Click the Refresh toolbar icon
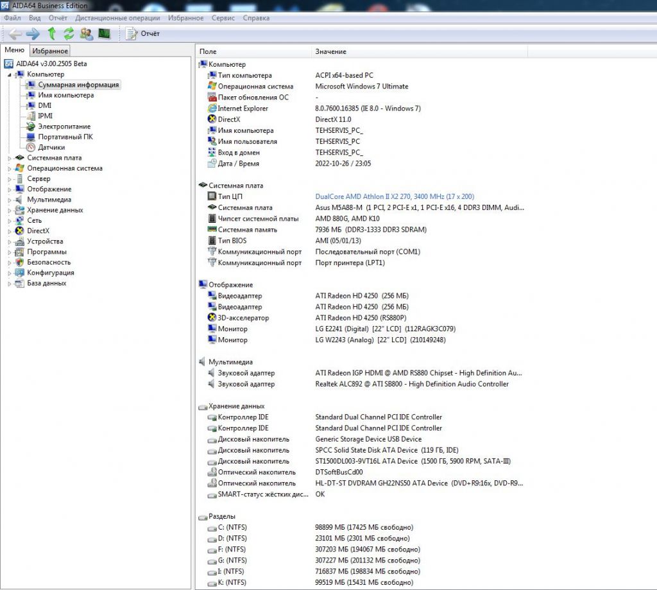The image size is (657, 590). point(69,33)
